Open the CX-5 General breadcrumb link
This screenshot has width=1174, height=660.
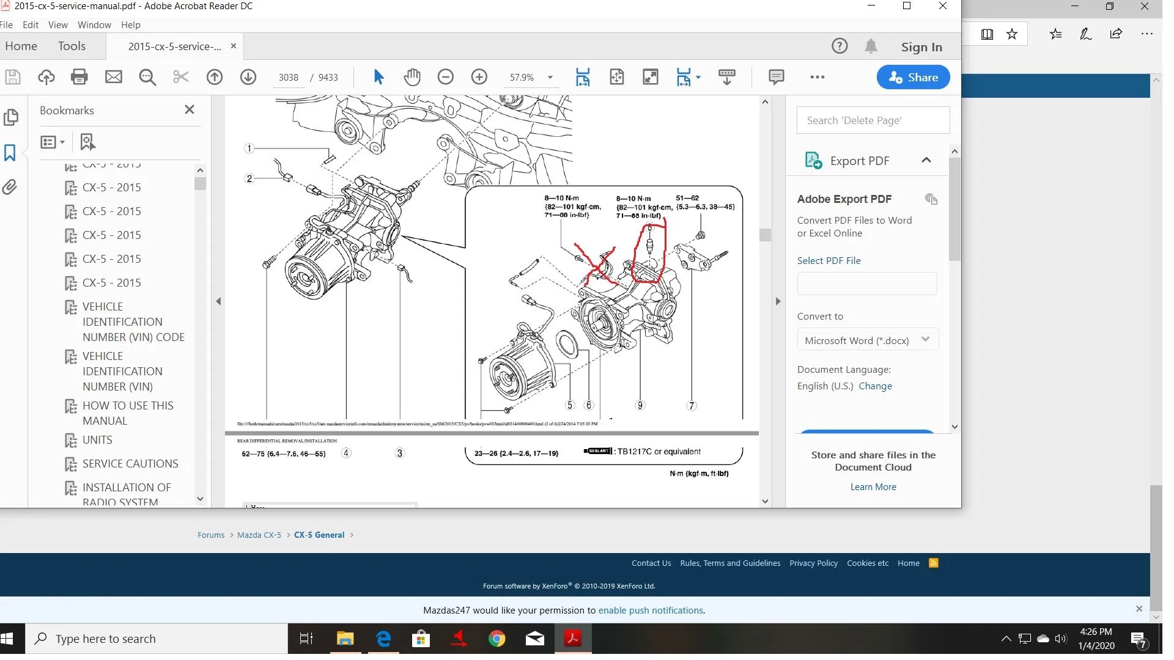coord(319,535)
